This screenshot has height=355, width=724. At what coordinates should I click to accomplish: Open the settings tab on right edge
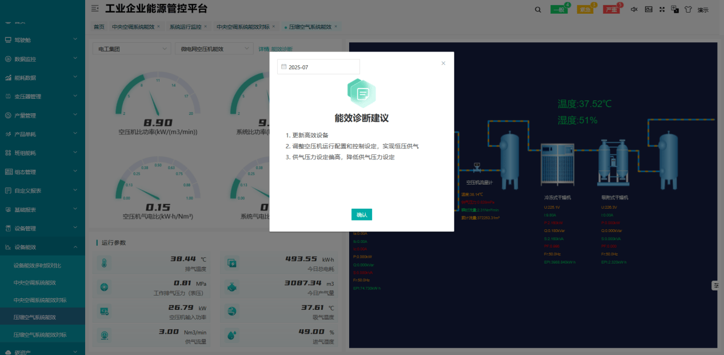(x=716, y=285)
